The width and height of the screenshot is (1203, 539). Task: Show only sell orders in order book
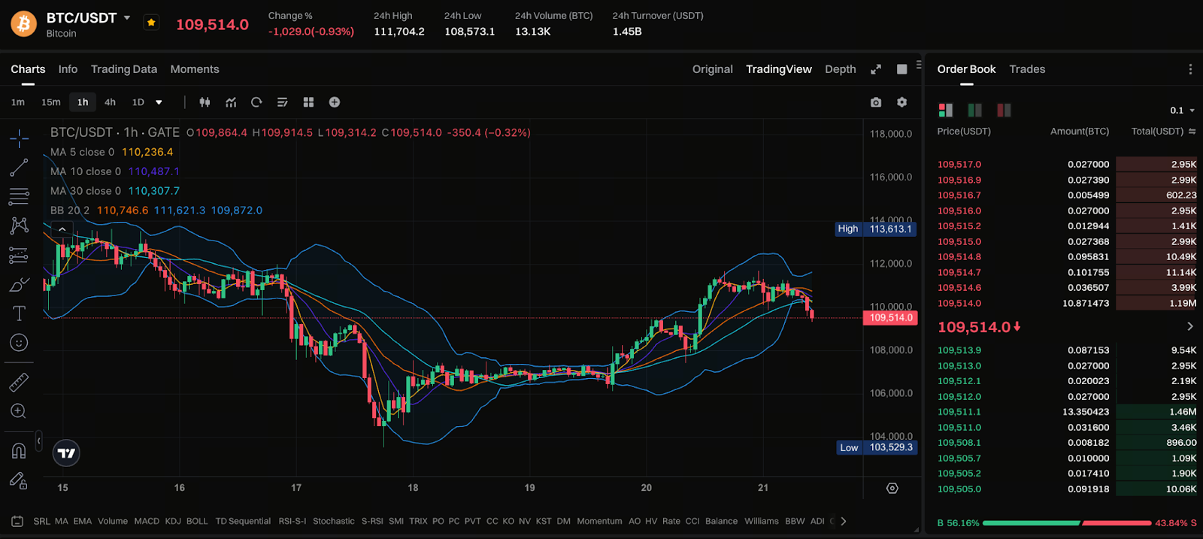[x=1004, y=111]
